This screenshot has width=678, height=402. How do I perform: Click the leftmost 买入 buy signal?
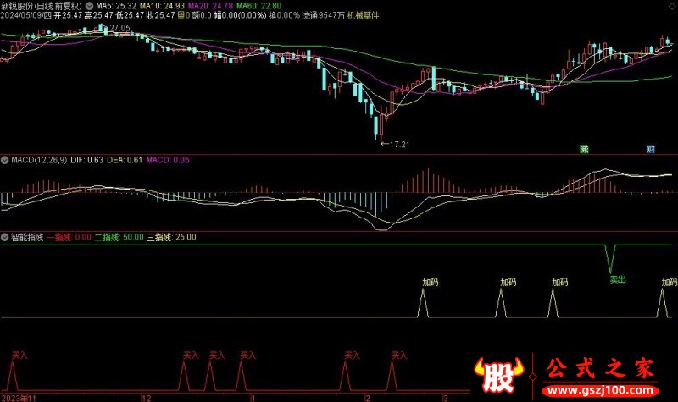(x=20, y=355)
